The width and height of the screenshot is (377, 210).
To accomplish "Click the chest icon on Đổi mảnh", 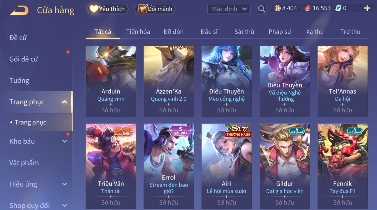I will (142, 9).
